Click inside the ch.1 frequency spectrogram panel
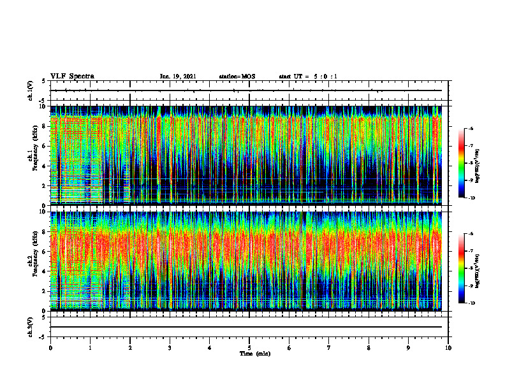The image size is (505, 390). tap(246, 155)
